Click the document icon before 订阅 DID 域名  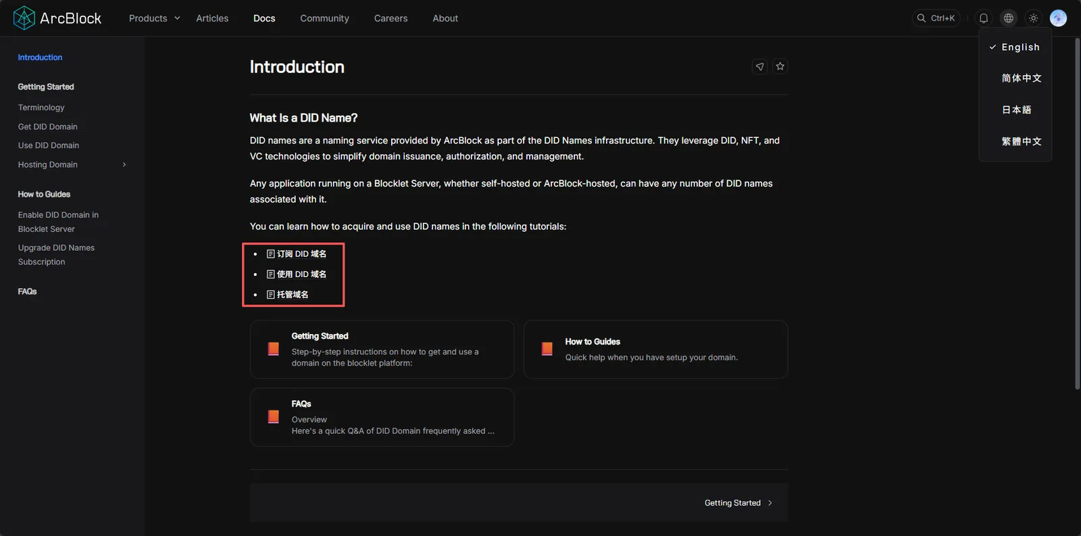(x=271, y=254)
